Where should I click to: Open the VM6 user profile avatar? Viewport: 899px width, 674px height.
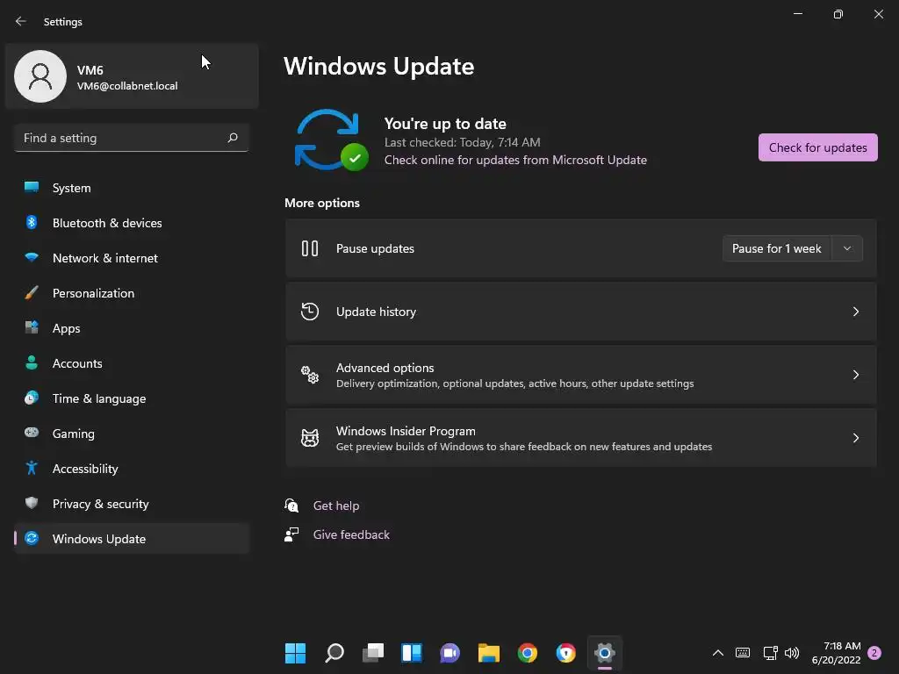coord(40,76)
